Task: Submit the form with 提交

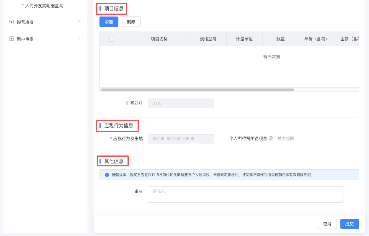Action: [350, 224]
